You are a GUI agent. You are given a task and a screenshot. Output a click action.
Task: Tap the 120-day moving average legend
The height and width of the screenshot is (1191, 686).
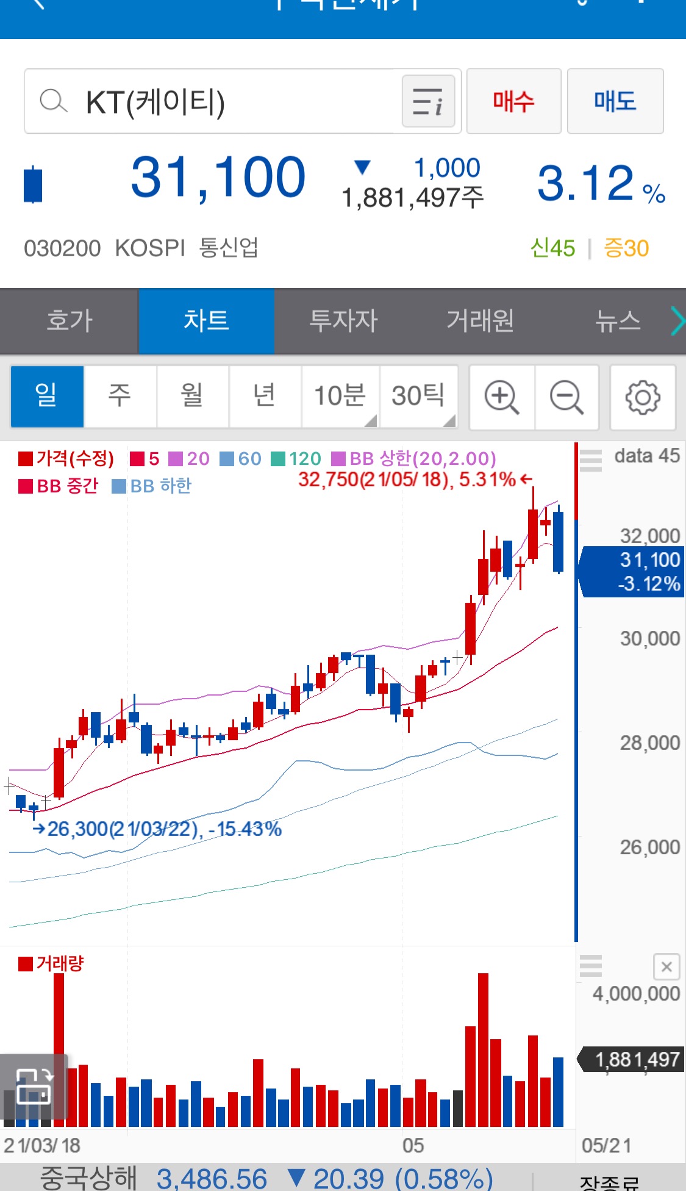click(296, 459)
